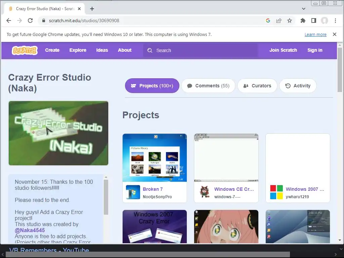
Task: Open the tab search dropdown chevron
Action: pyautogui.click(x=304, y=9)
